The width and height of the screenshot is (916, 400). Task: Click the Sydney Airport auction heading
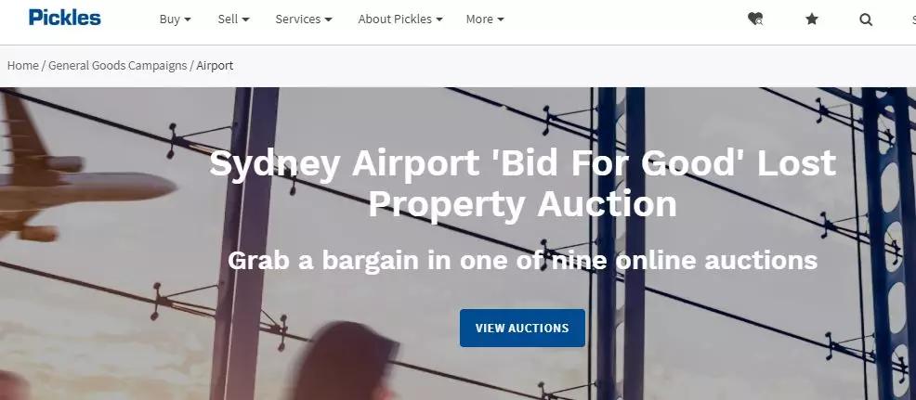522,184
